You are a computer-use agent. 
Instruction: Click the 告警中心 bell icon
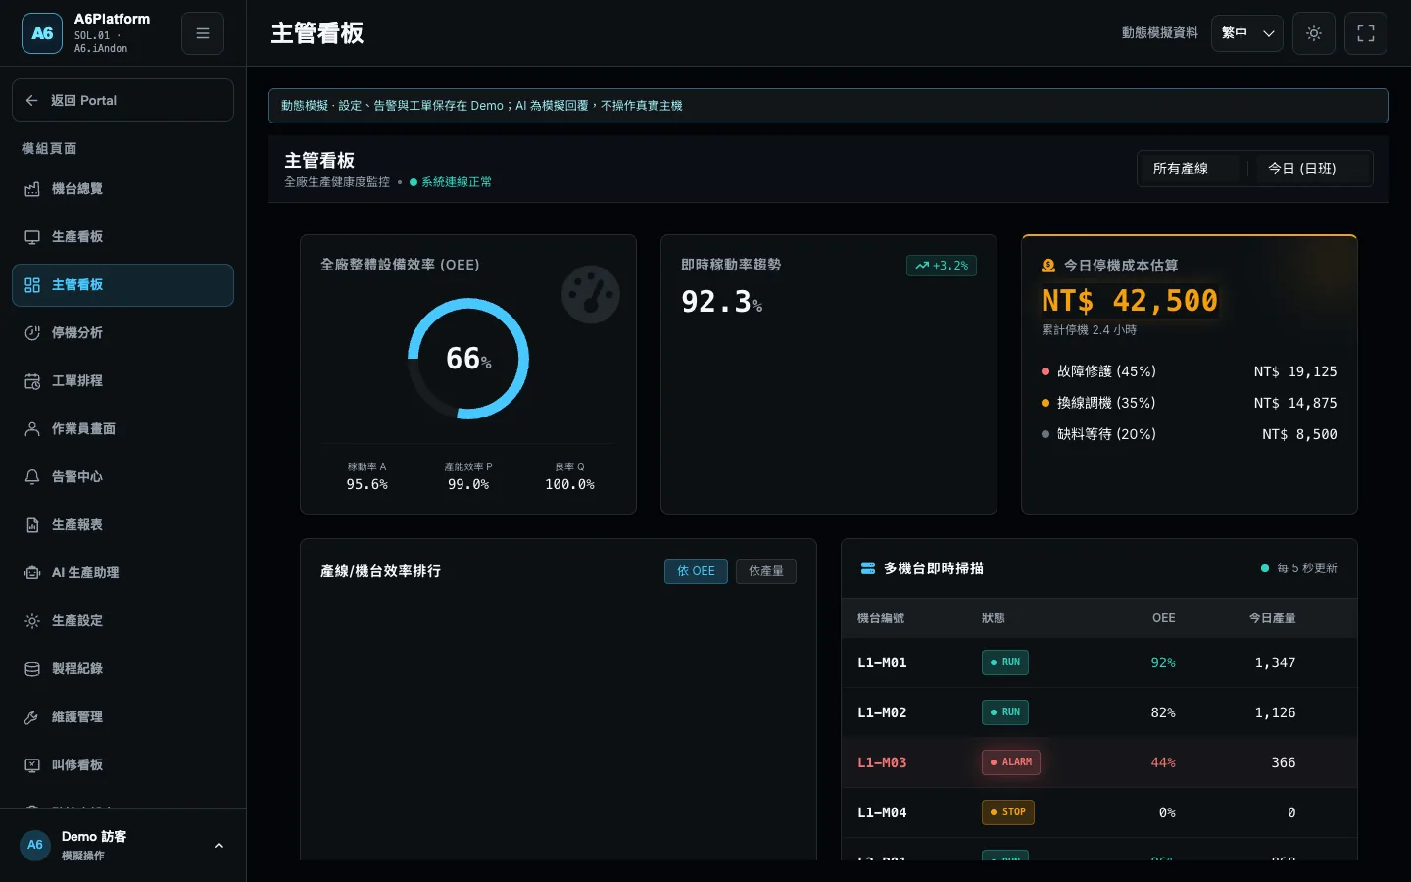[x=32, y=477]
